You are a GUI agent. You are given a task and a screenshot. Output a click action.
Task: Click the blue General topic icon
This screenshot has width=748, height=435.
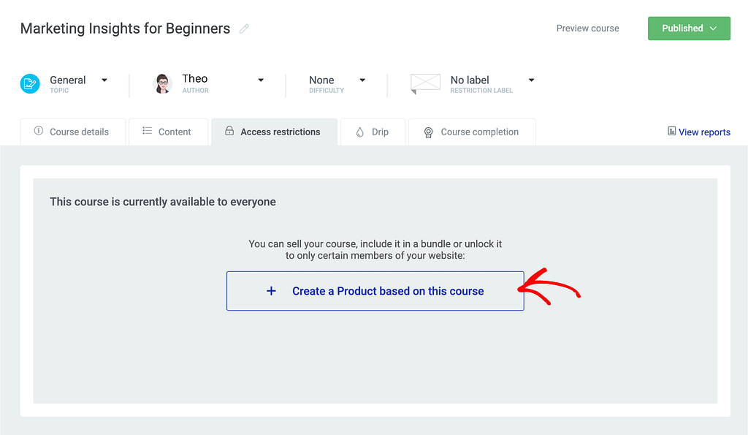pyautogui.click(x=30, y=83)
